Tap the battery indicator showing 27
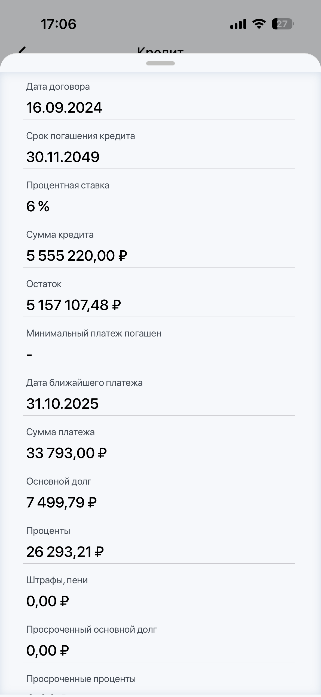This screenshot has width=321, height=697. [283, 24]
